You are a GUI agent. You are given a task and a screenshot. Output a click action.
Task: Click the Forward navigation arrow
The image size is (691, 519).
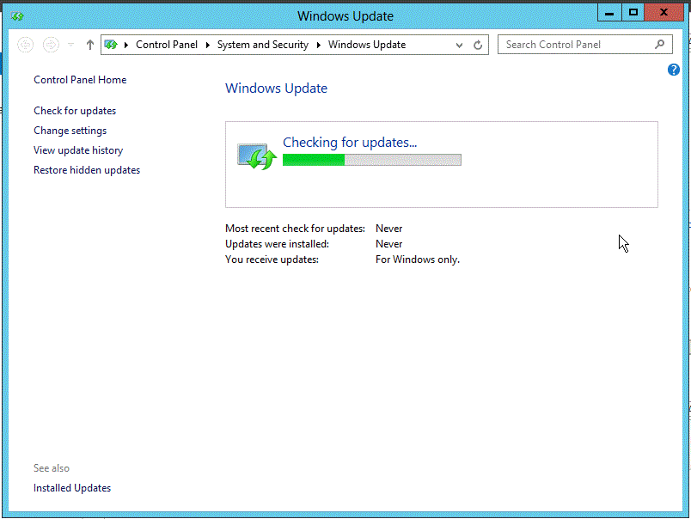pos(51,45)
